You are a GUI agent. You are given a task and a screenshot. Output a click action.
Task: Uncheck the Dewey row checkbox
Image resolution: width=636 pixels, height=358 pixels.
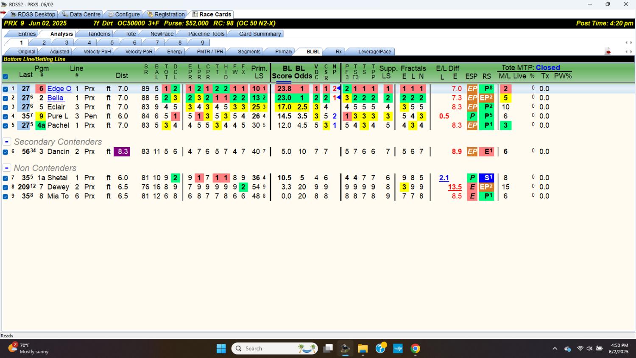point(5,187)
